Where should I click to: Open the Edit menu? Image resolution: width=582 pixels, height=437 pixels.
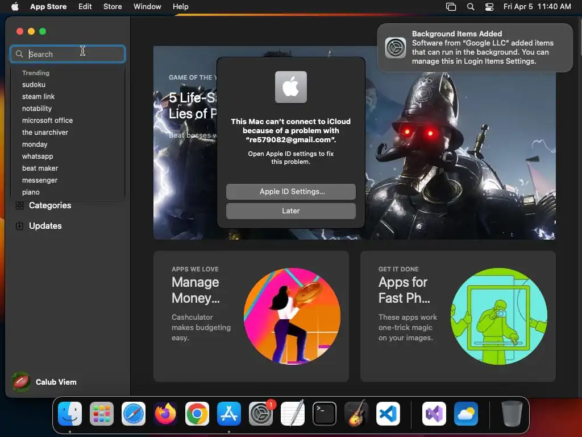click(x=85, y=6)
